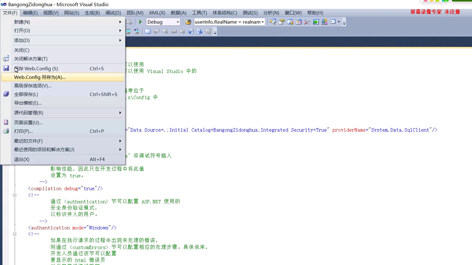
Task: Open the Find in Files folder icon
Action: [x=188, y=22]
